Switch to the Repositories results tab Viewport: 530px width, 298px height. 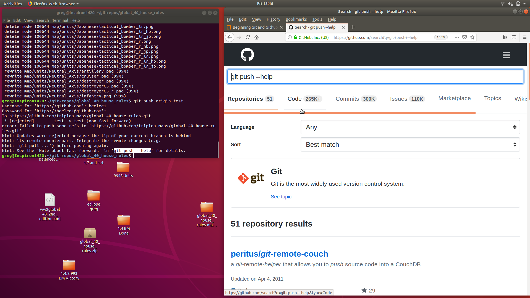[251, 99]
